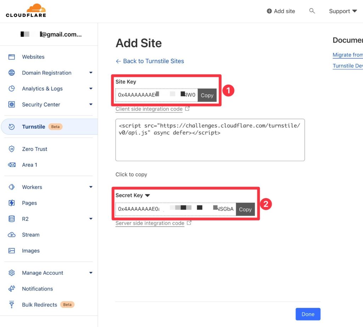
Task: Expand the Secret Key dropdown
Action: coord(149,195)
